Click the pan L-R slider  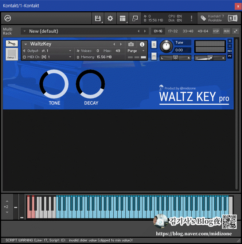pyautogui.click(x=175, y=58)
